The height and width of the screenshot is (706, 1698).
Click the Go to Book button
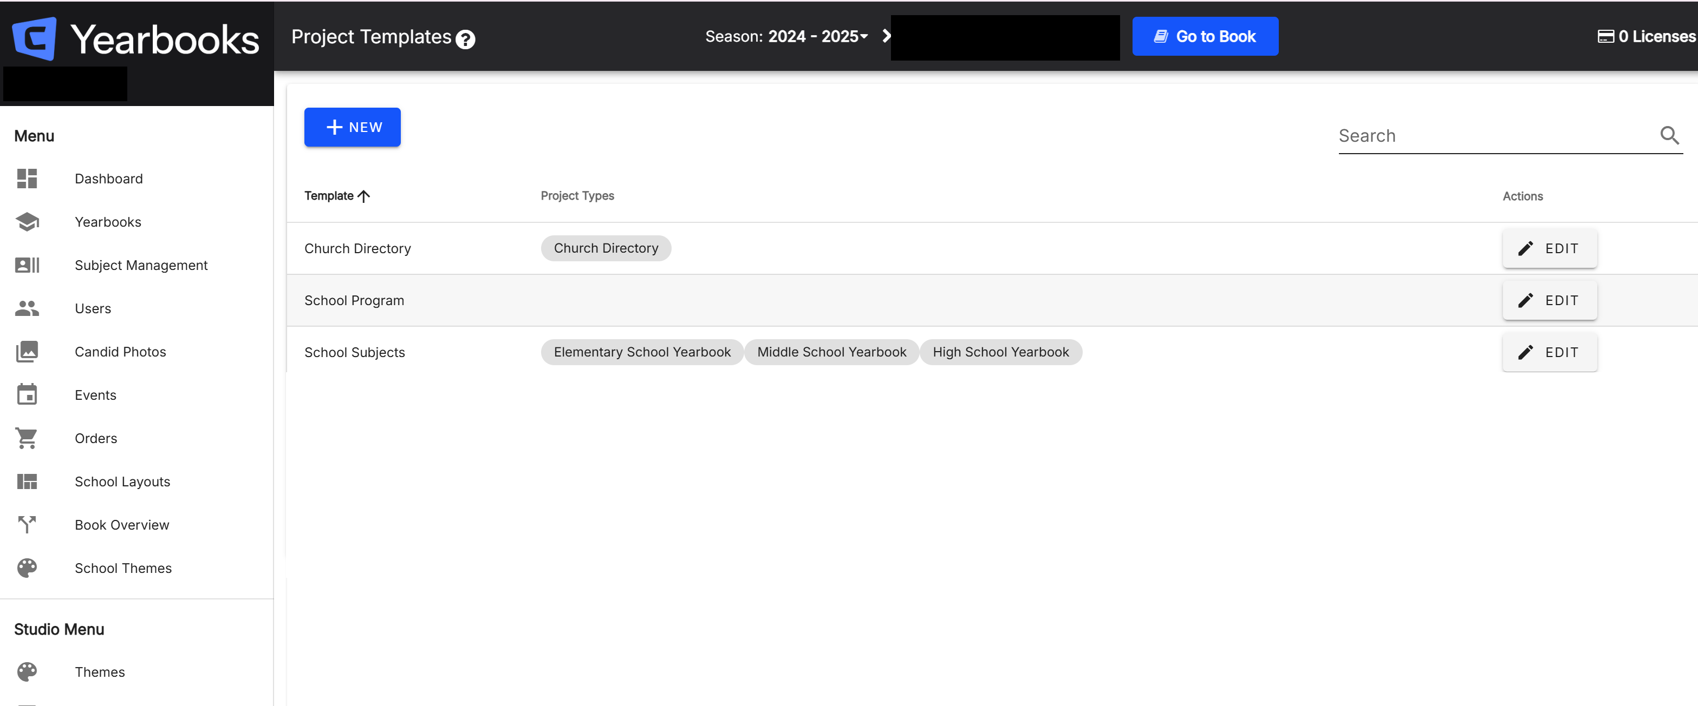tap(1205, 36)
